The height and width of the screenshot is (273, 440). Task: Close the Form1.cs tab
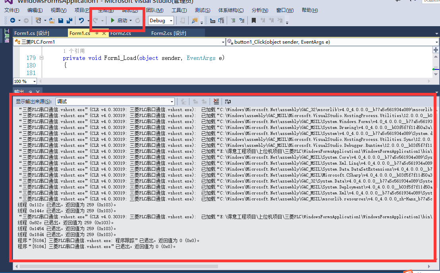(x=104, y=33)
